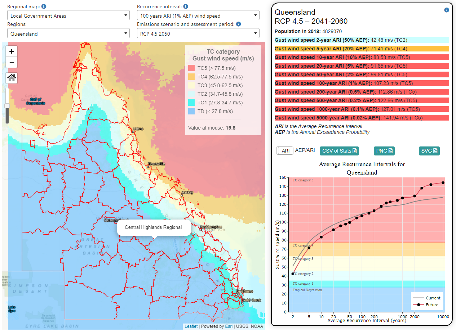The image size is (456, 330).
Task: Click info icon in Queensland panel
Action: click(x=447, y=10)
